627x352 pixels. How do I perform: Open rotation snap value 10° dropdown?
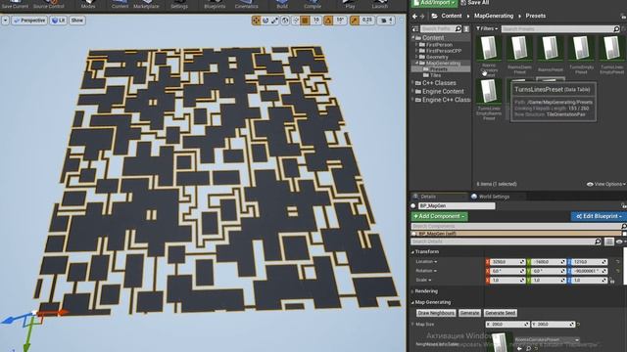point(340,21)
